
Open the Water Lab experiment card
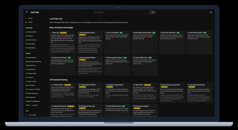point(62,42)
